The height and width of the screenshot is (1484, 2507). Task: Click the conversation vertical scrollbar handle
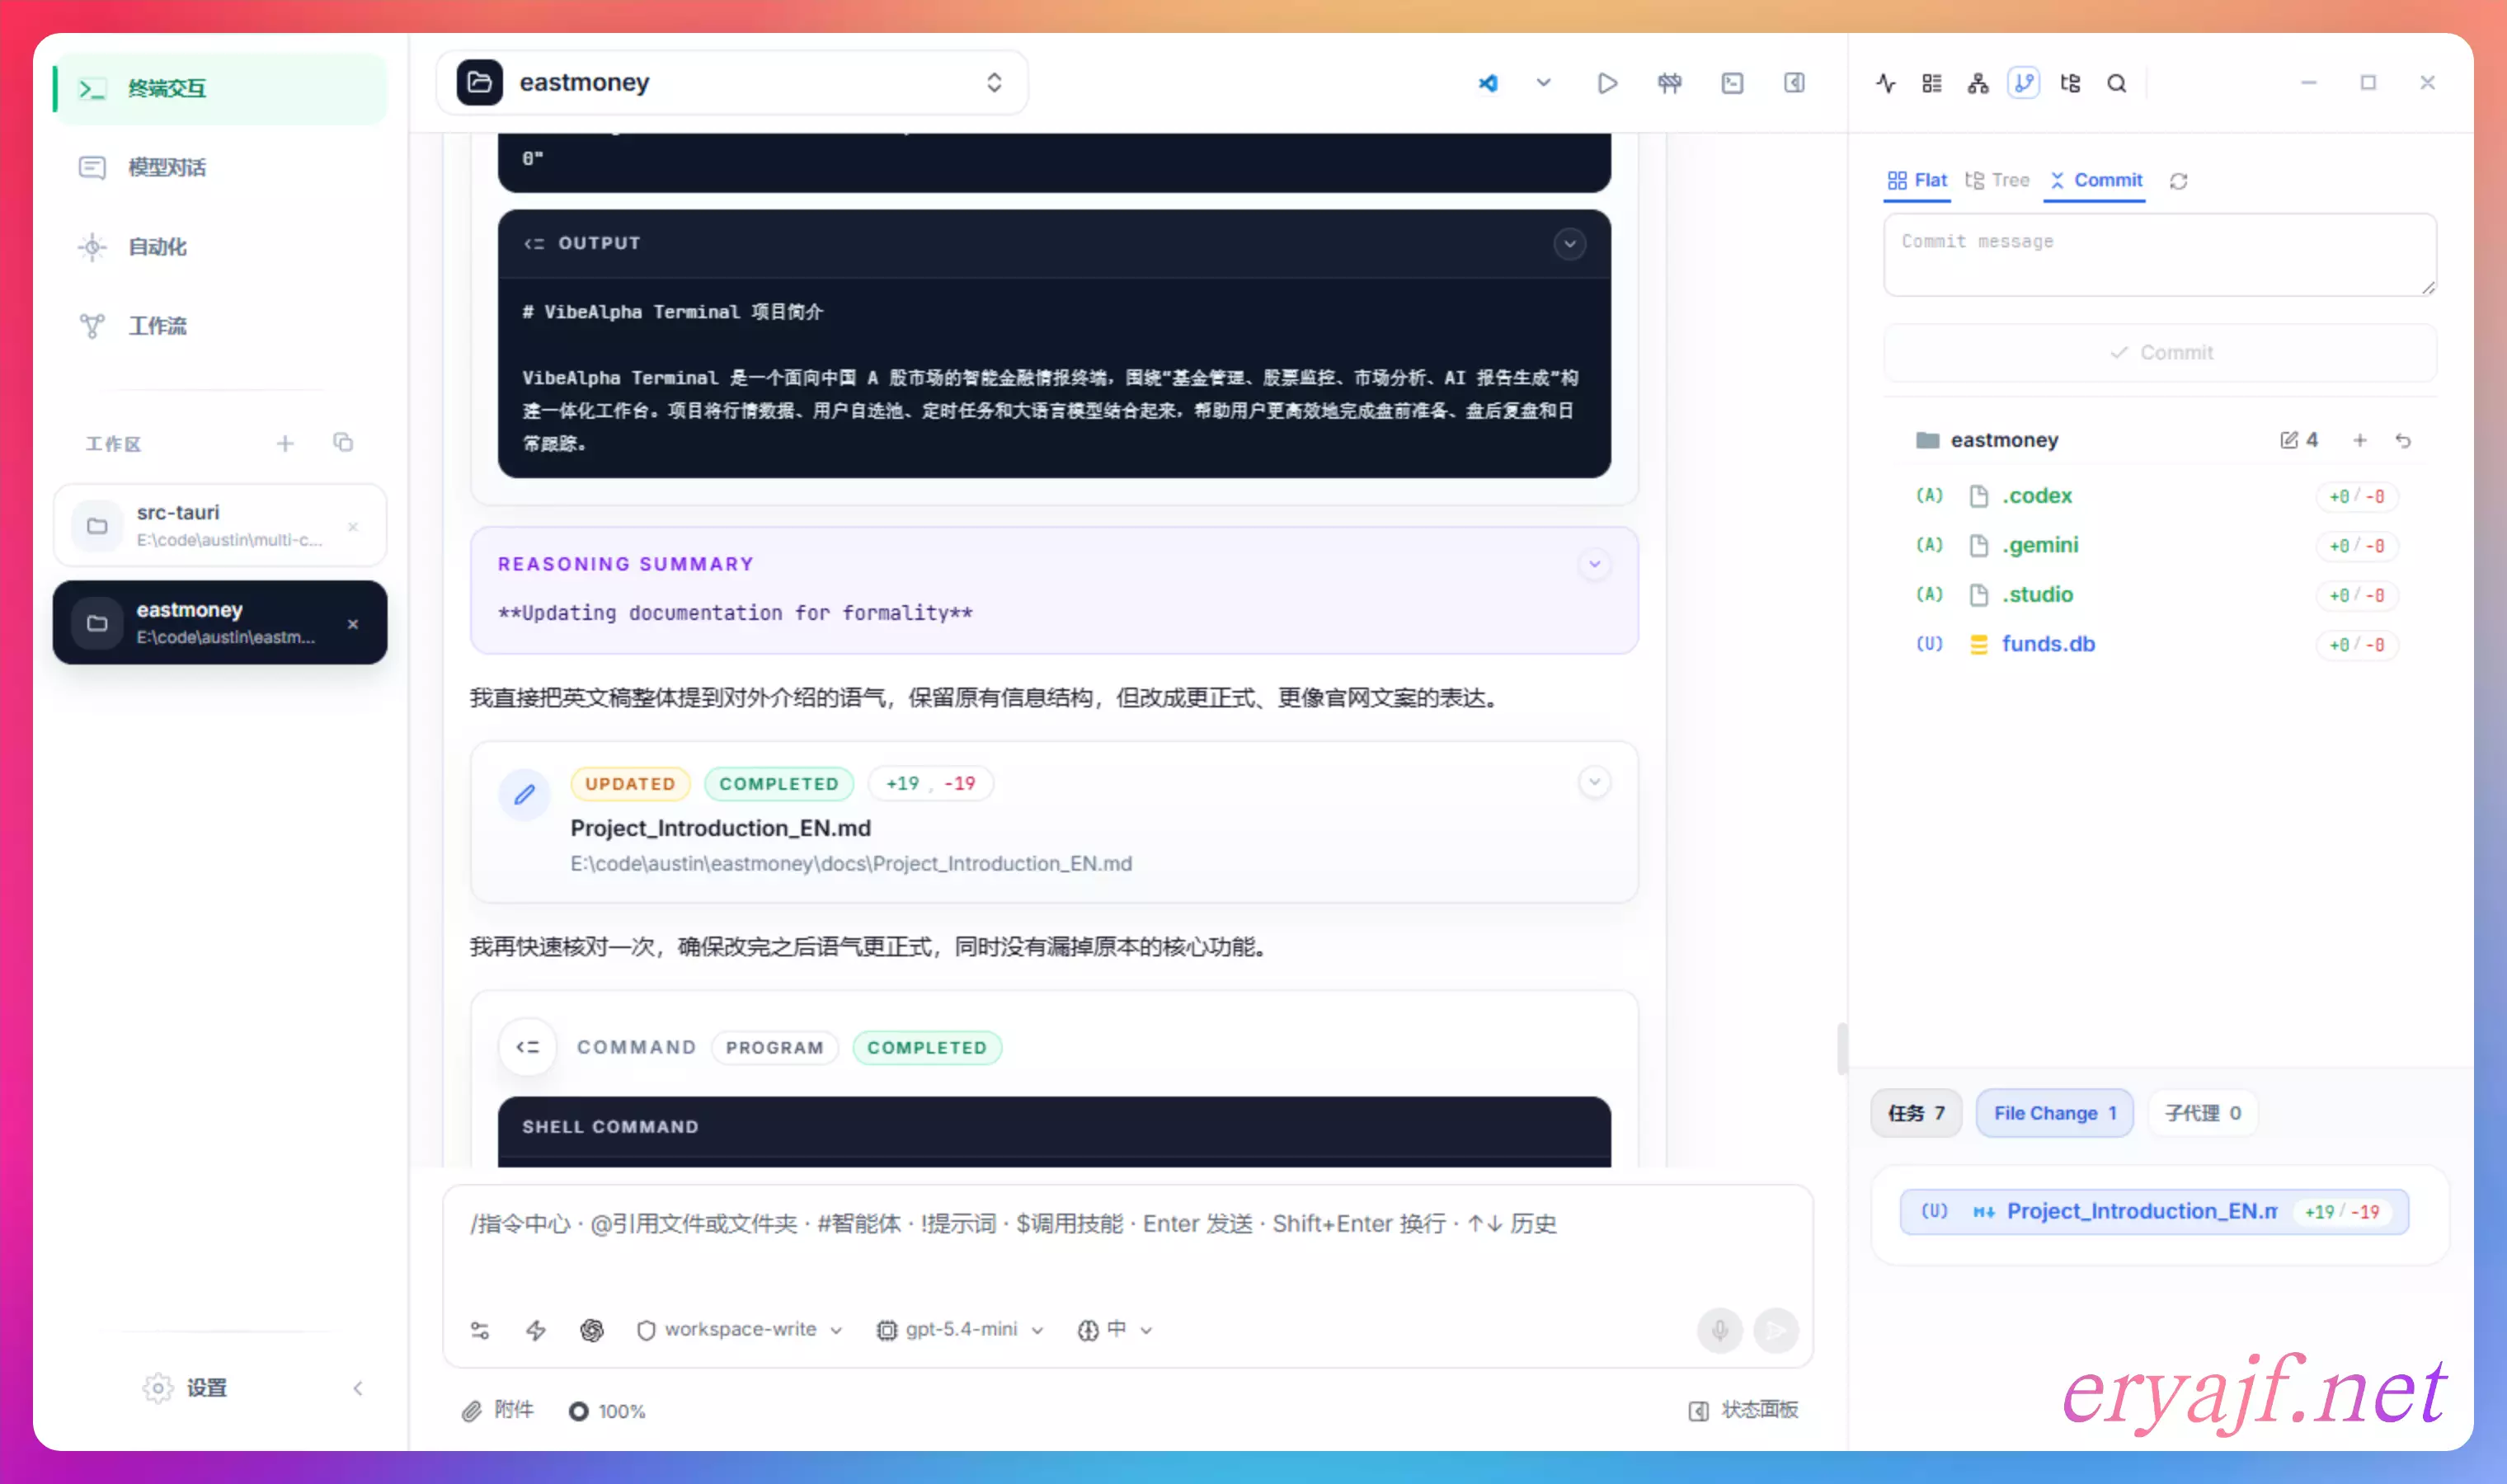pyautogui.click(x=1842, y=1048)
